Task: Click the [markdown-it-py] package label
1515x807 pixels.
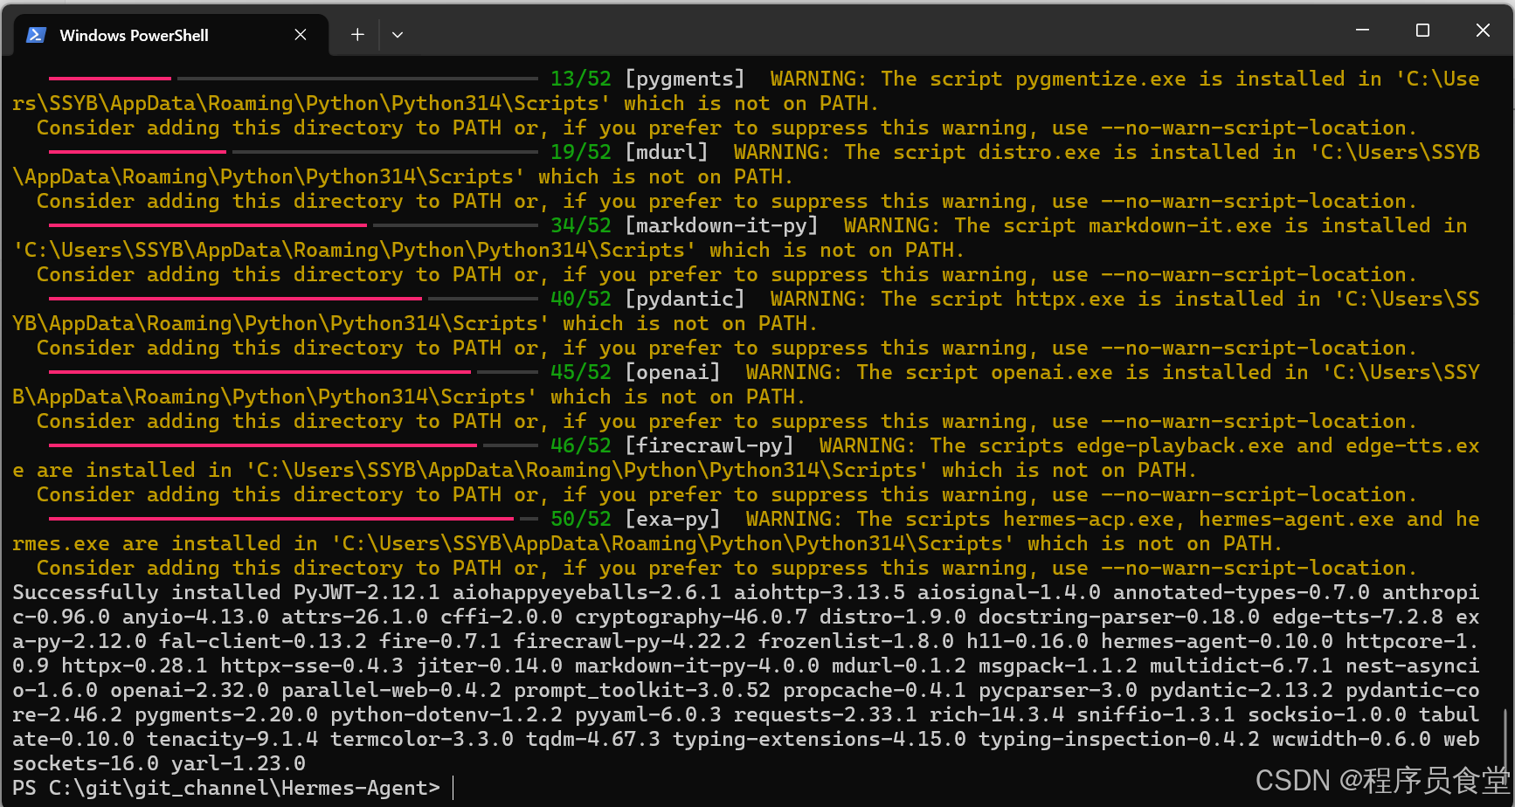Action: (722, 225)
